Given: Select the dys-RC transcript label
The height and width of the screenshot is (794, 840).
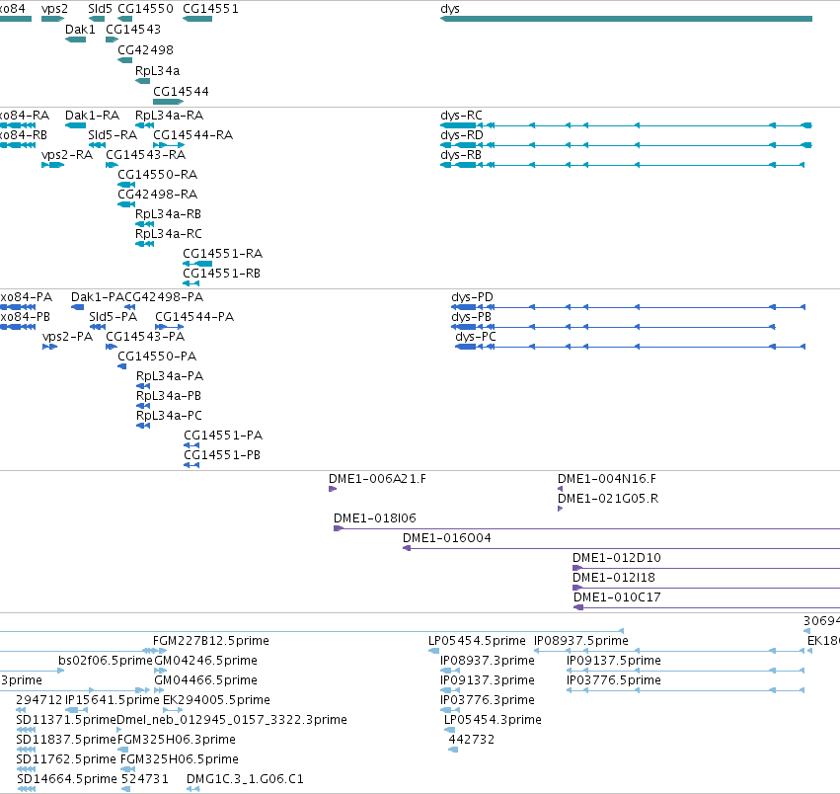Looking at the screenshot, I should pyautogui.click(x=461, y=116).
